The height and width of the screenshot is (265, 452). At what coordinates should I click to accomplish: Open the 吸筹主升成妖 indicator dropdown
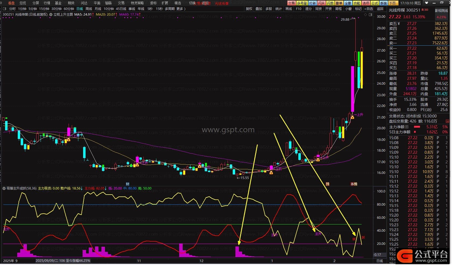(x=4, y=188)
